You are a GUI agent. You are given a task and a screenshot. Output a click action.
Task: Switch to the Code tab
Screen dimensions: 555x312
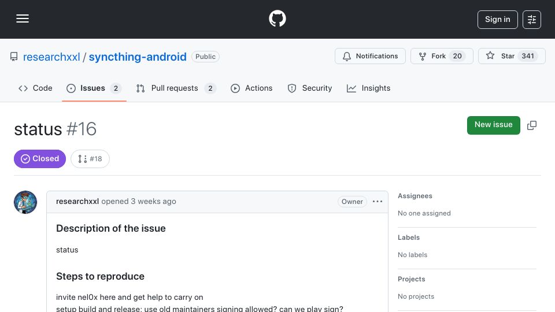[35, 88]
